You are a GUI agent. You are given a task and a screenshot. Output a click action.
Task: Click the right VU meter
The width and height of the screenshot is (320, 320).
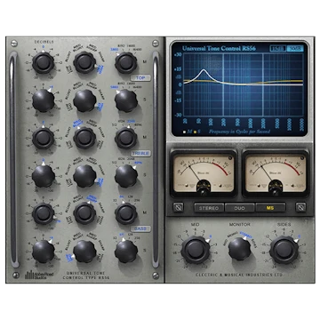276,173
